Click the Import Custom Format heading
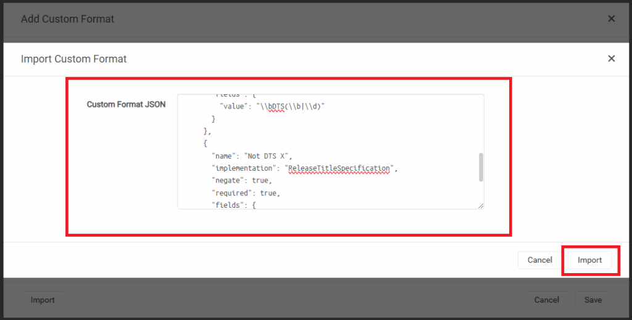 pyautogui.click(x=74, y=59)
